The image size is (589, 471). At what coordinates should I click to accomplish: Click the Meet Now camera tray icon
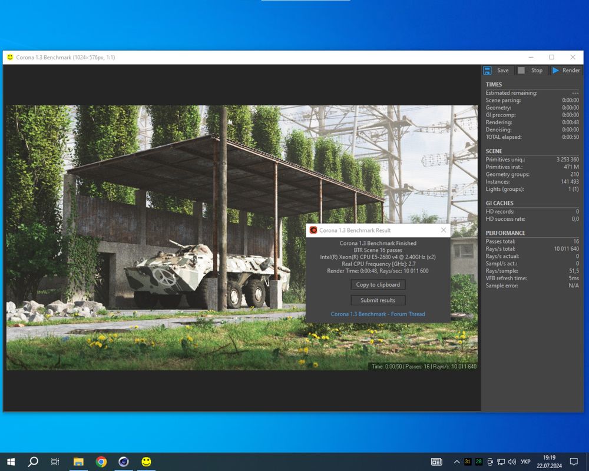coord(490,462)
